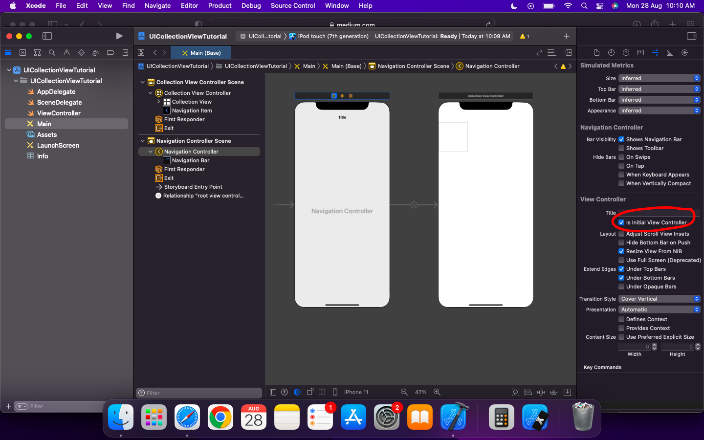Open the report navigator icon
Screen dimensions: 704x440
click(125, 53)
